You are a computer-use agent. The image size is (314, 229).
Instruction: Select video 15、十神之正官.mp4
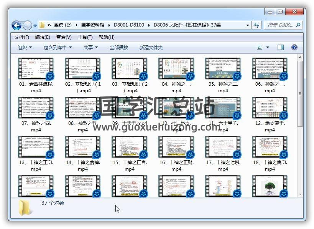click(x=130, y=154)
